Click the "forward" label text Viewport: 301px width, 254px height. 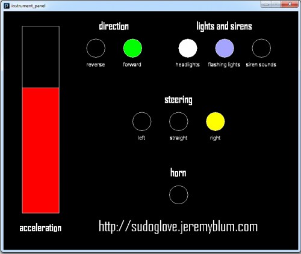tap(132, 64)
